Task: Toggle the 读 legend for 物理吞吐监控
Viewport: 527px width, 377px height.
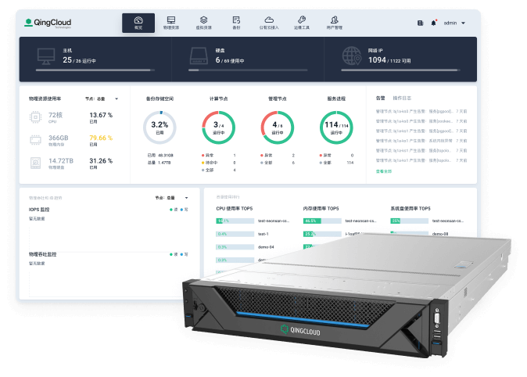Action: [174, 254]
